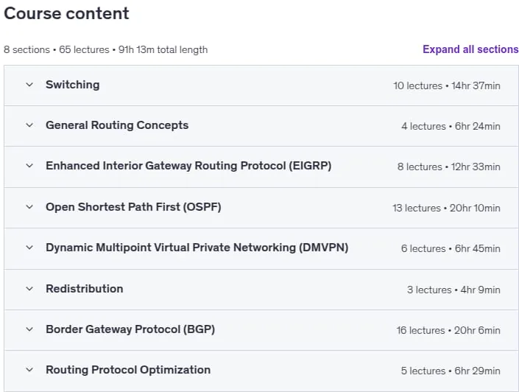Expand General Routing Concepts chevron
This screenshot has height=392, width=519.
pos(29,125)
